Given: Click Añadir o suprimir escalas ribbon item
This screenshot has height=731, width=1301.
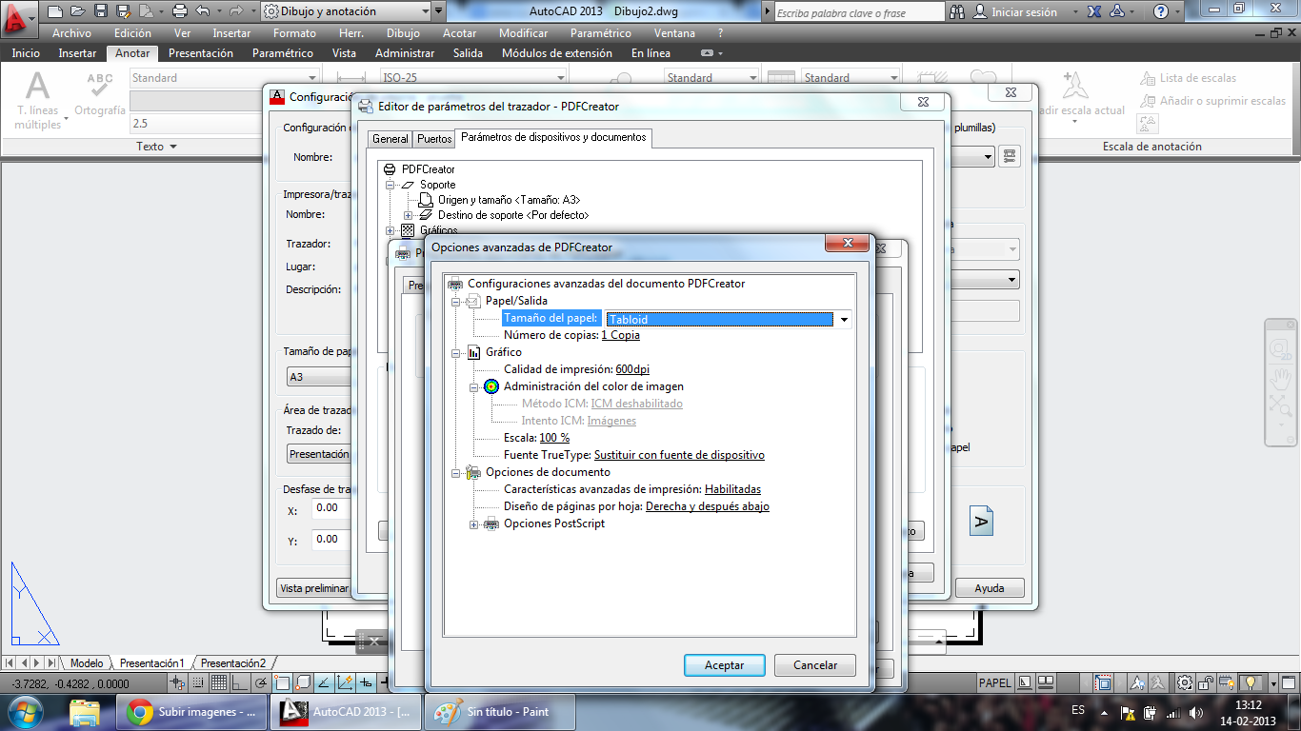Looking at the screenshot, I should pyautogui.click(x=1211, y=101).
